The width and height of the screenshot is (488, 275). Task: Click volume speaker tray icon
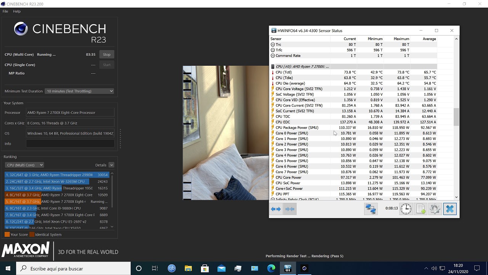434,269
